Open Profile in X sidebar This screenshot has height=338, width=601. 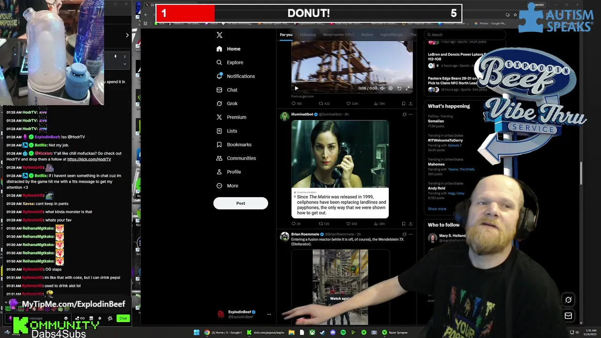click(x=229, y=172)
